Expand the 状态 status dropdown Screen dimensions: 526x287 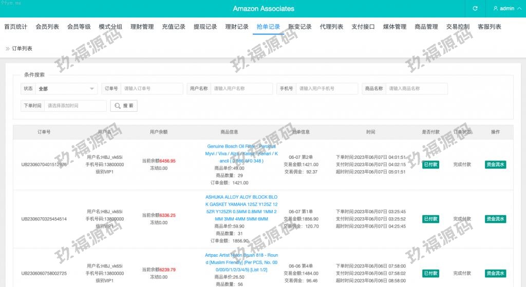click(x=66, y=89)
